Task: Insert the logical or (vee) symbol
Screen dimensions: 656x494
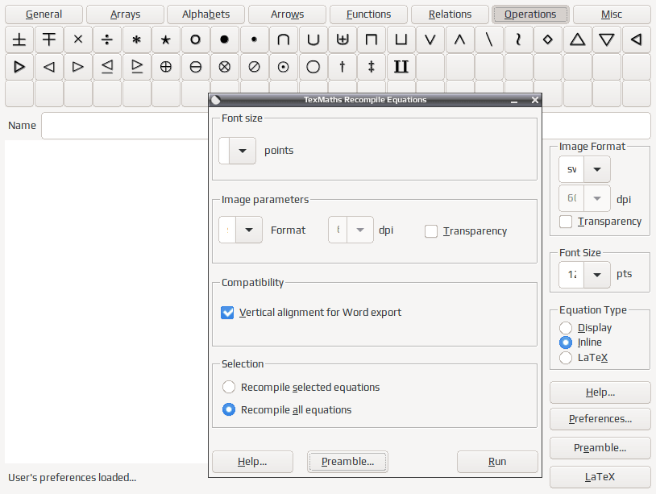Action: [430, 39]
